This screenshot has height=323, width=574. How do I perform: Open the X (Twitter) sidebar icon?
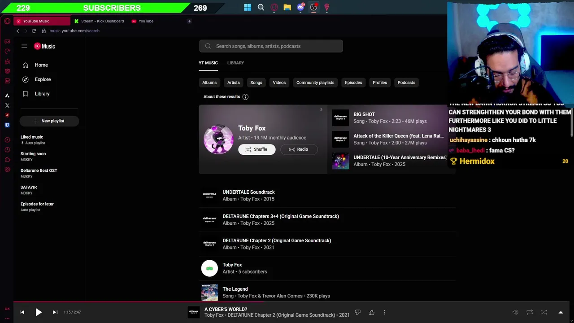pos(7,105)
